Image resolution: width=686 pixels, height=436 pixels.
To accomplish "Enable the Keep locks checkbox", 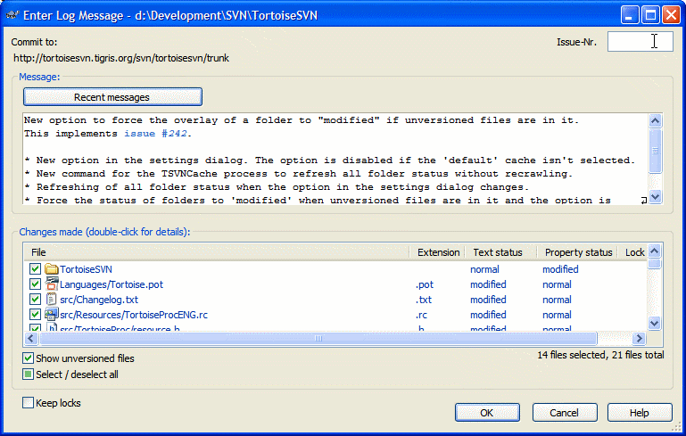I will coord(29,403).
